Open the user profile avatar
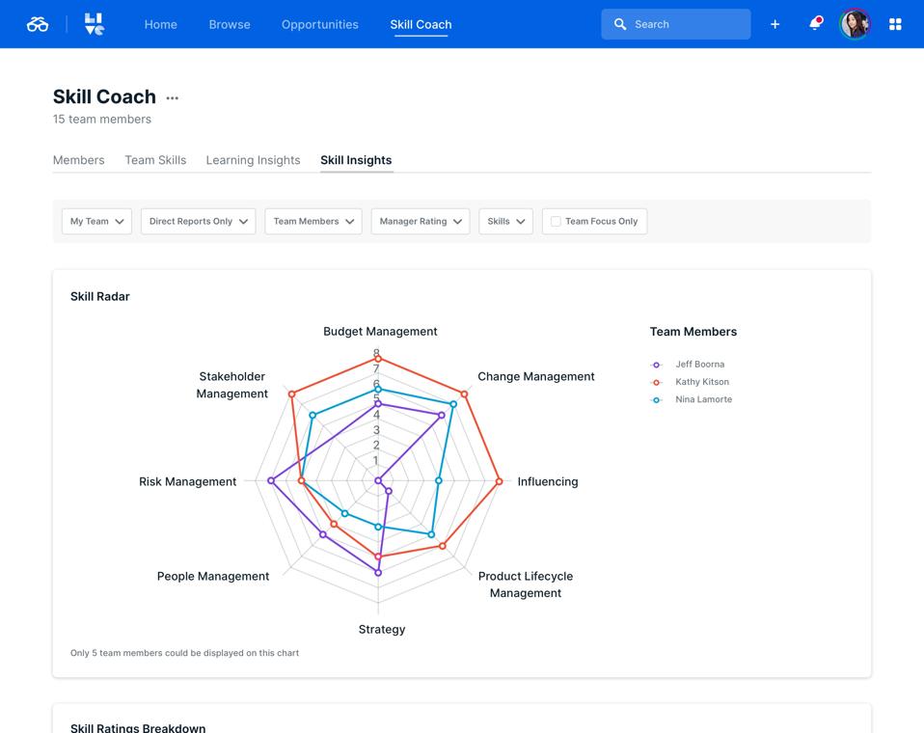This screenshot has height=733, width=924. 855,24
